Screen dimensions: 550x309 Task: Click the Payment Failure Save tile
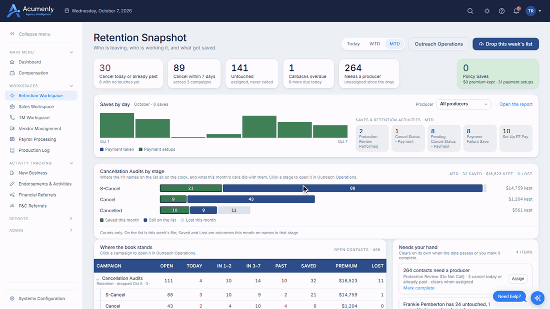[x=479, y=138]
